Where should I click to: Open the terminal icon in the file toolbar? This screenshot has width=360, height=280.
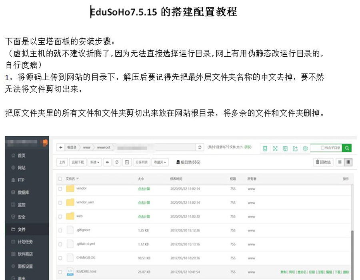(127, 162)
